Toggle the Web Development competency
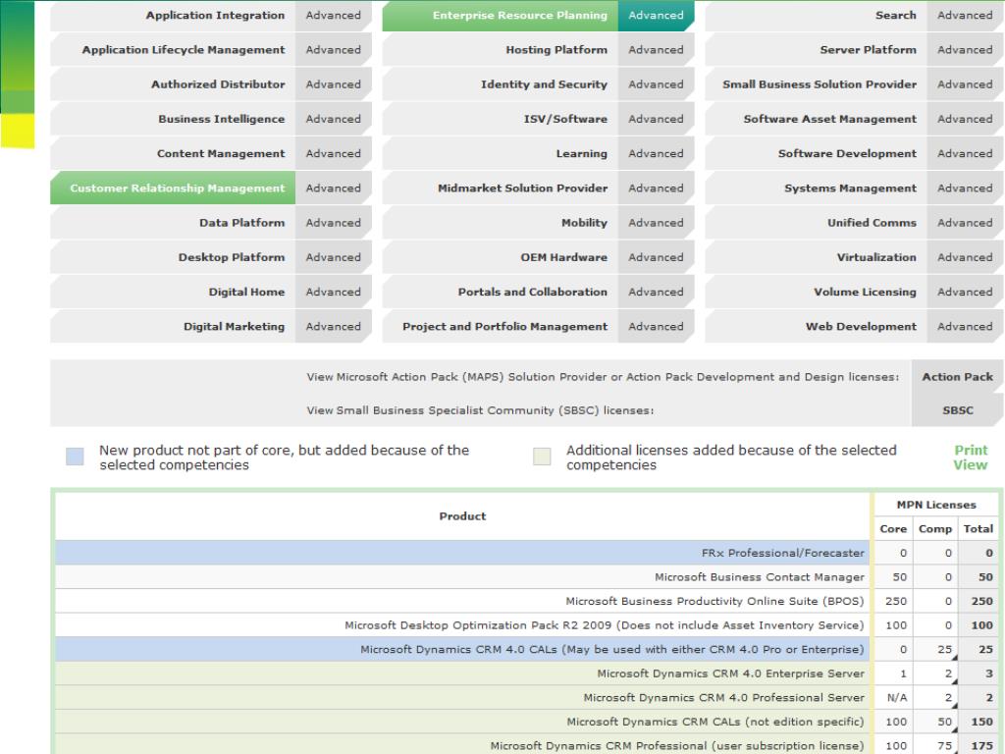Image resolution: width=1005 pixels, height=754 pixels. [x=816, y=327]
